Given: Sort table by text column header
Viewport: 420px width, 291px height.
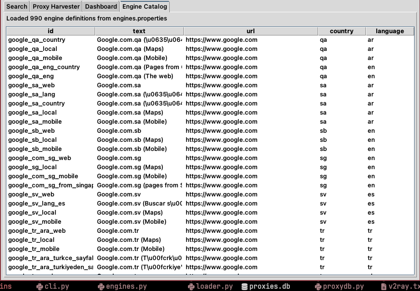Looking at the screenshot, I should (x=139, y=31).
